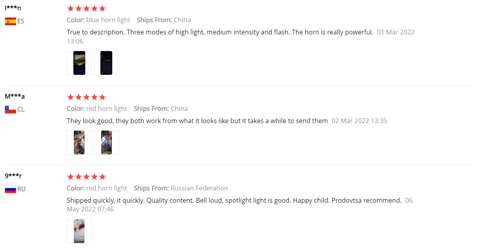Open second photo in M***a's review
Image resolution: width=478 pixels, height=249 pixels.
point(106,143)
